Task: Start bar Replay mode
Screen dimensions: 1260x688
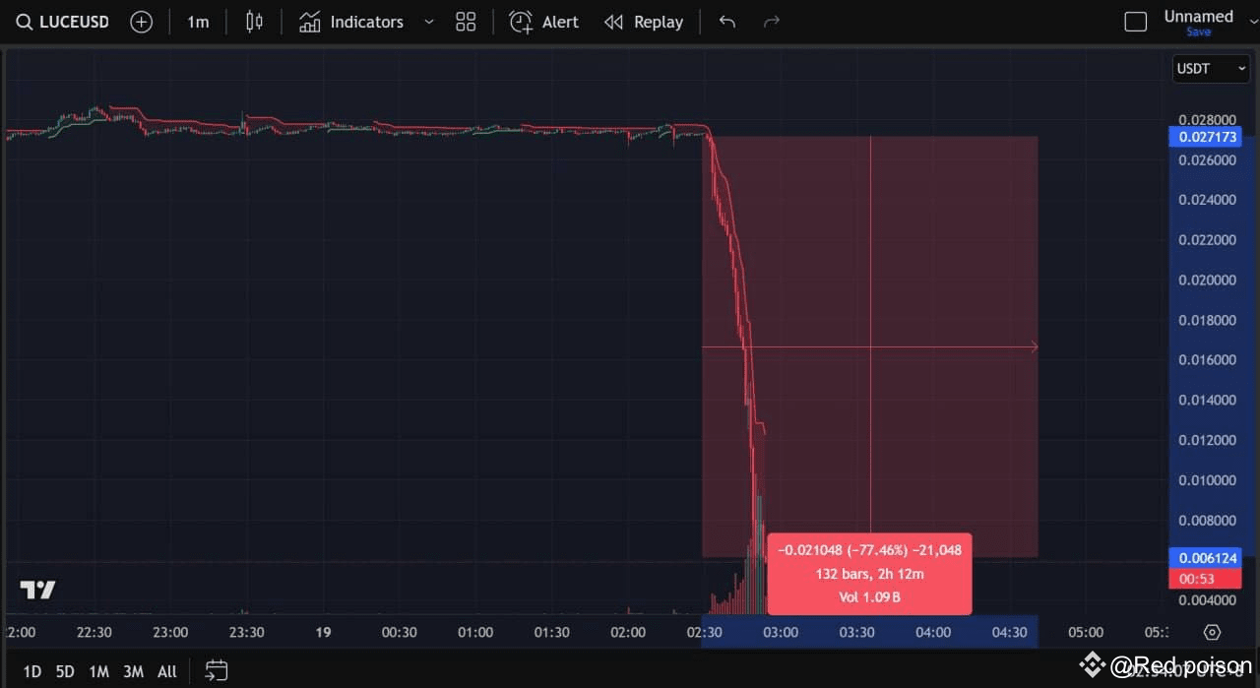Action: click(644, 21)
